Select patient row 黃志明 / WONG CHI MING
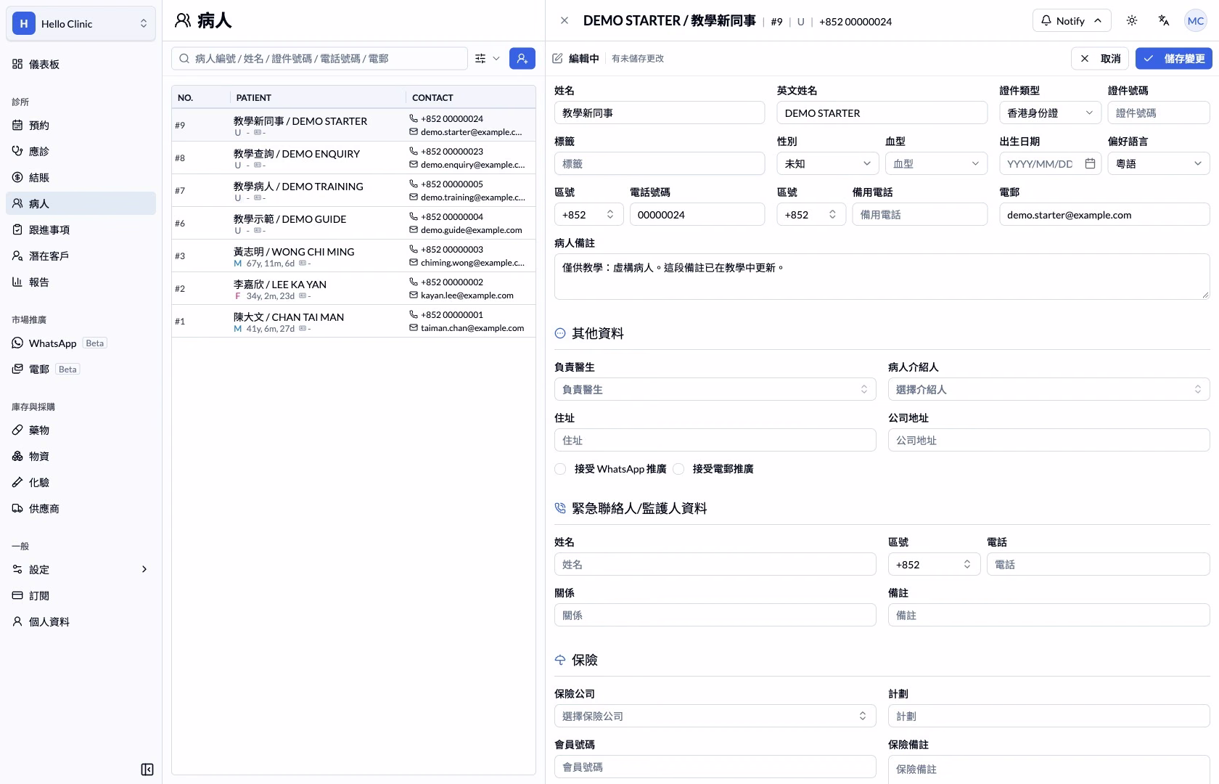1219x784 pixels. point(353,256)
